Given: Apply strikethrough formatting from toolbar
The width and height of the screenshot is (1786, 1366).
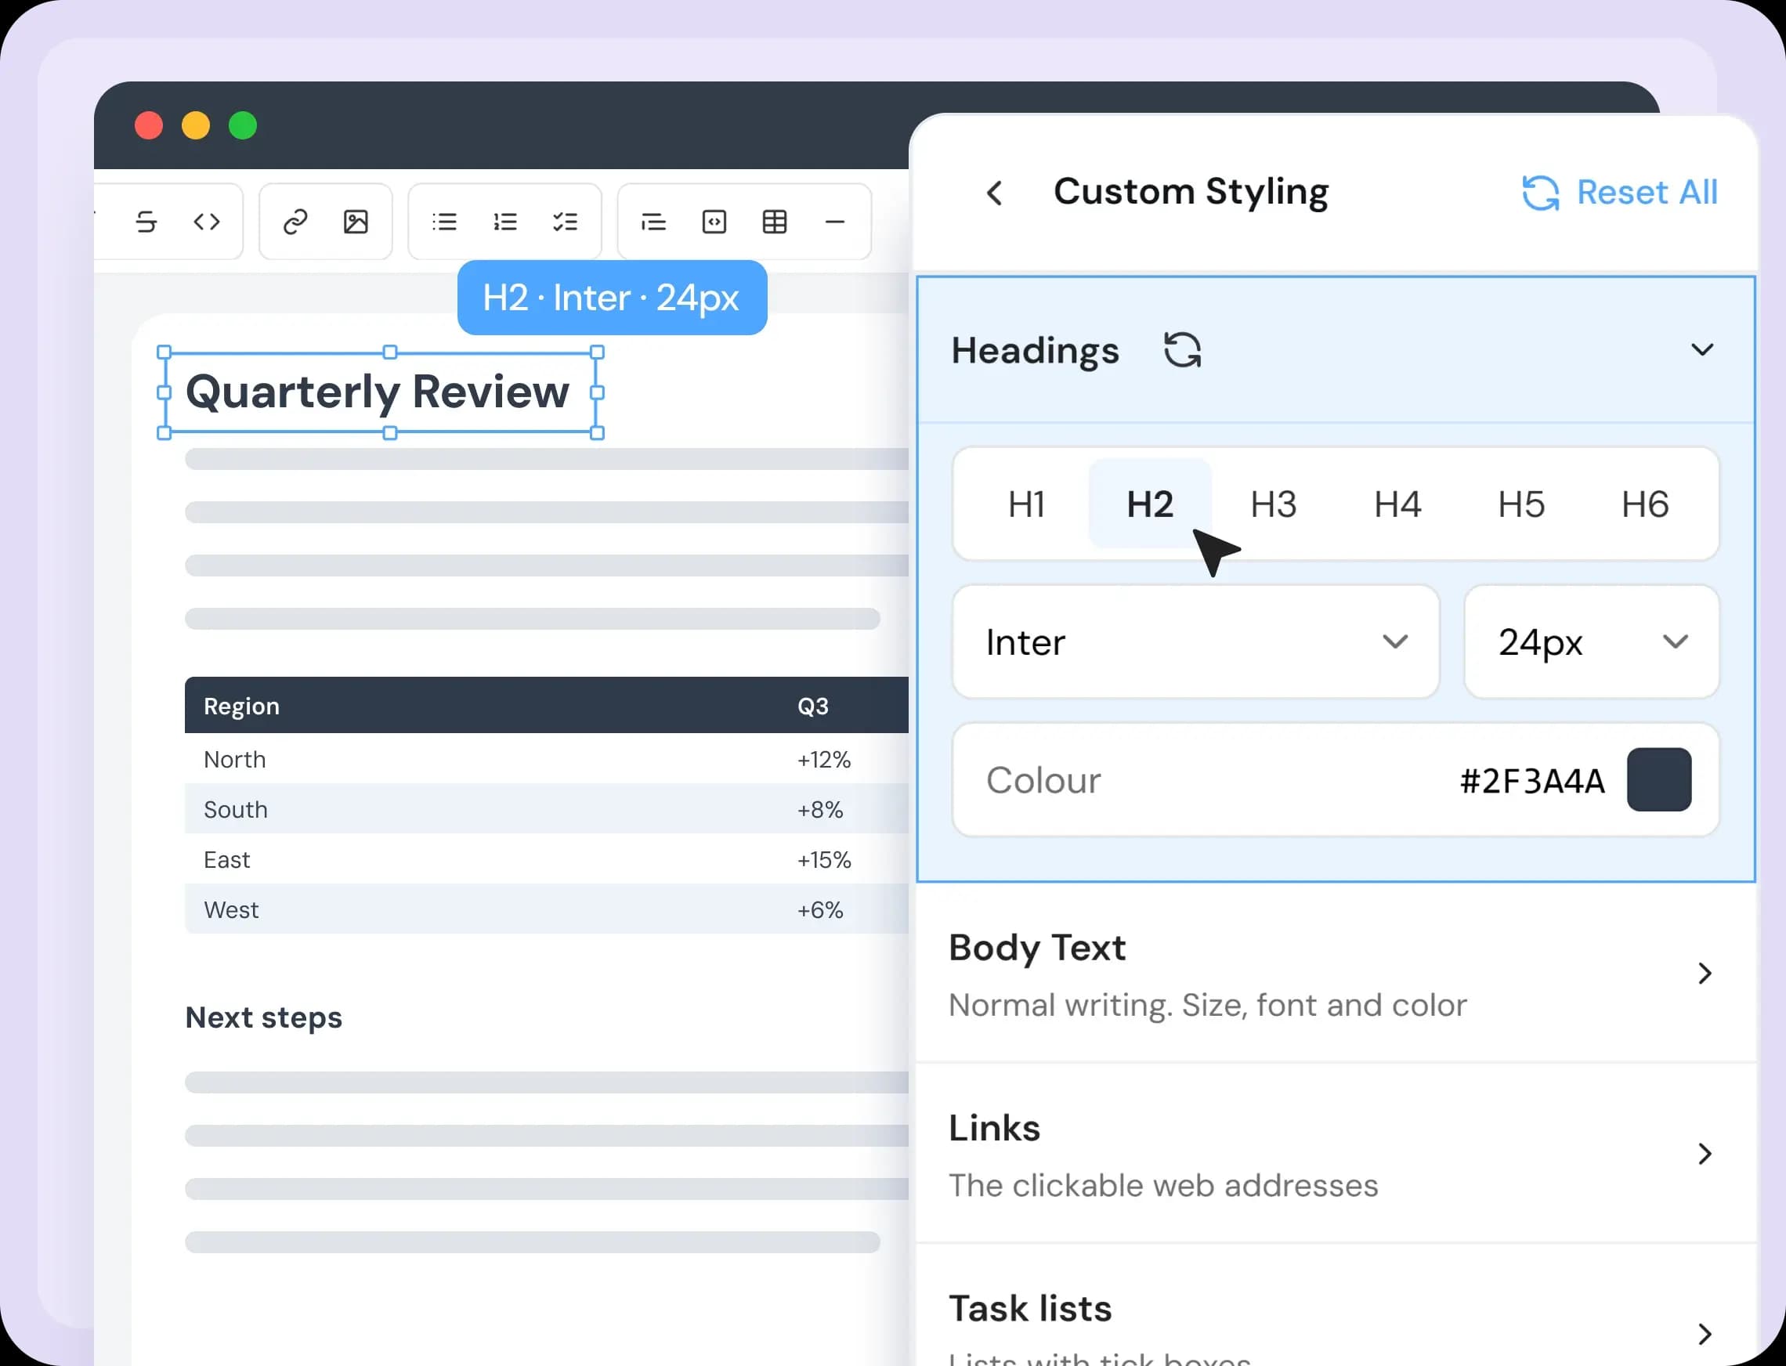Looking at the screenshot, I should click(146, 222).
